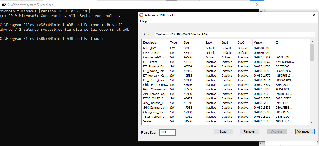Sort by the ID column header
Viewport: 319px width, 146px height.
click(x=285, y=42)
